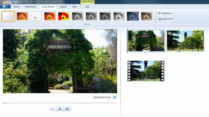Open the Movie Maker application menu
Screen dimensions: 209x117
[5, 6]
